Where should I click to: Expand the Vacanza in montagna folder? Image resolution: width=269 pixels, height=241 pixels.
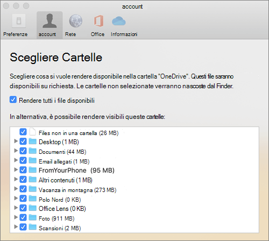tap(16, 189)
